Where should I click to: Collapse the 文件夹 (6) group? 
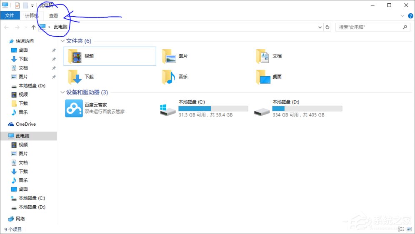(62, 41)
